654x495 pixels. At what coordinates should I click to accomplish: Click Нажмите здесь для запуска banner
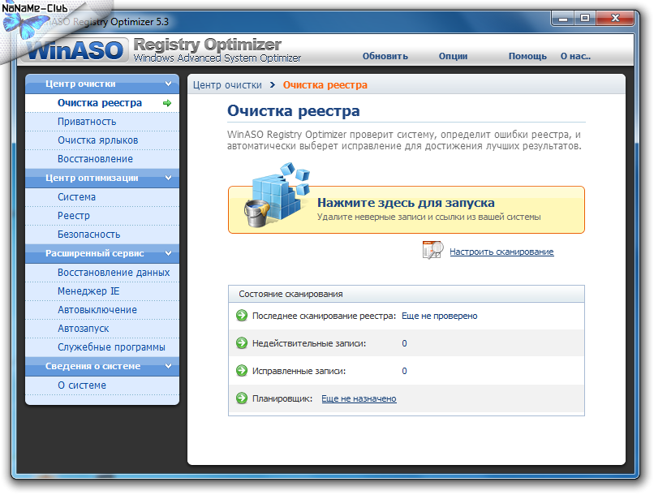407,209
